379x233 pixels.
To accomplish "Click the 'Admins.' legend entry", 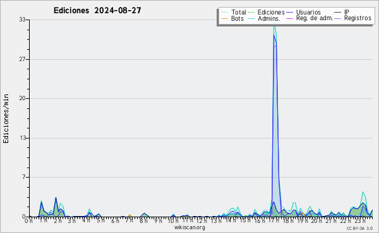I will pyautogui.click(x=269, y=18).
